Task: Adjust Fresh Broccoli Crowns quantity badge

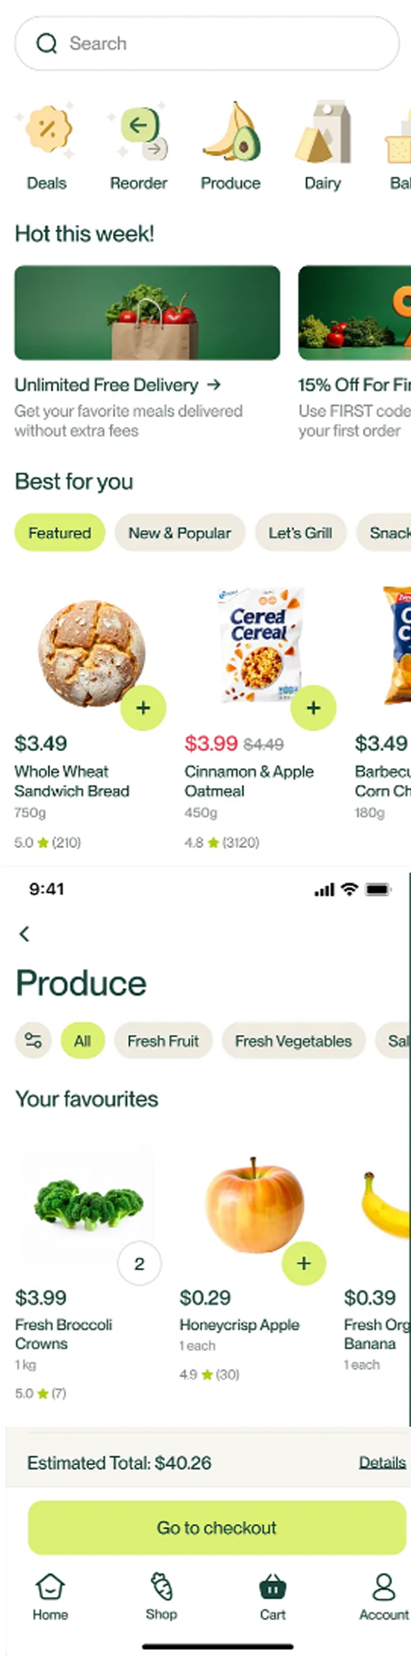Action: (139, 1264)
